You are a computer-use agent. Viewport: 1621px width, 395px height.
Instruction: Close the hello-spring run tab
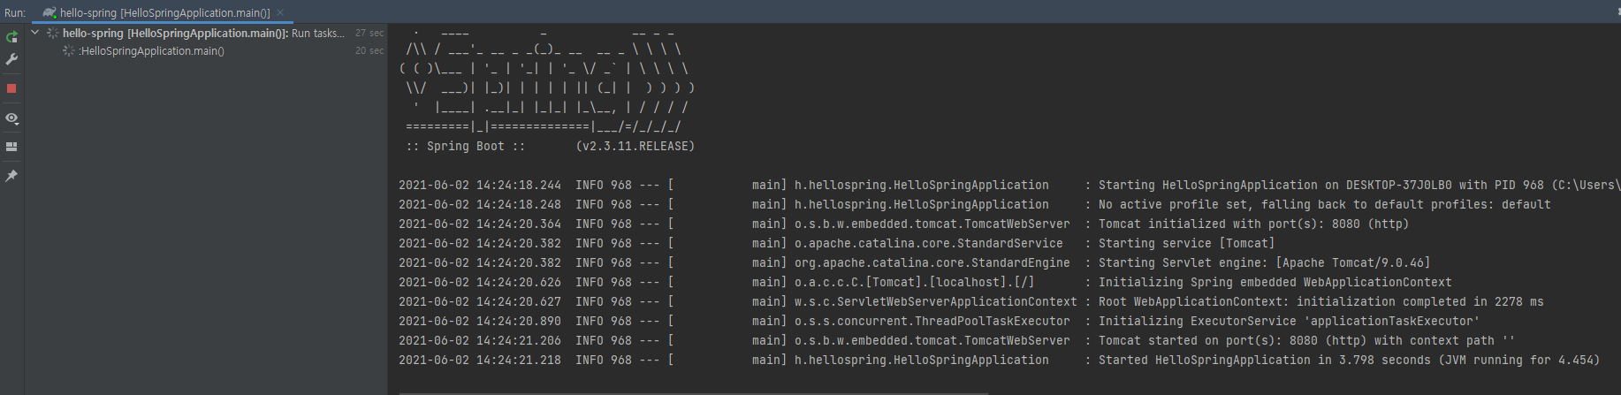(x=280, y=12)
